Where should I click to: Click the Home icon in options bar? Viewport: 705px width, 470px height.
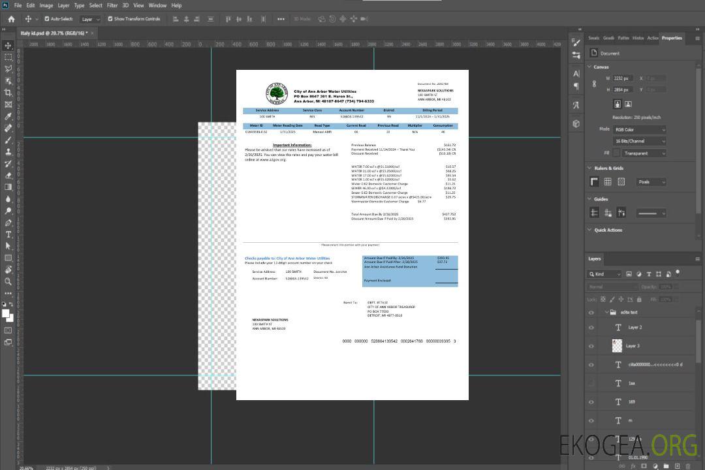[x=11, y=19]
